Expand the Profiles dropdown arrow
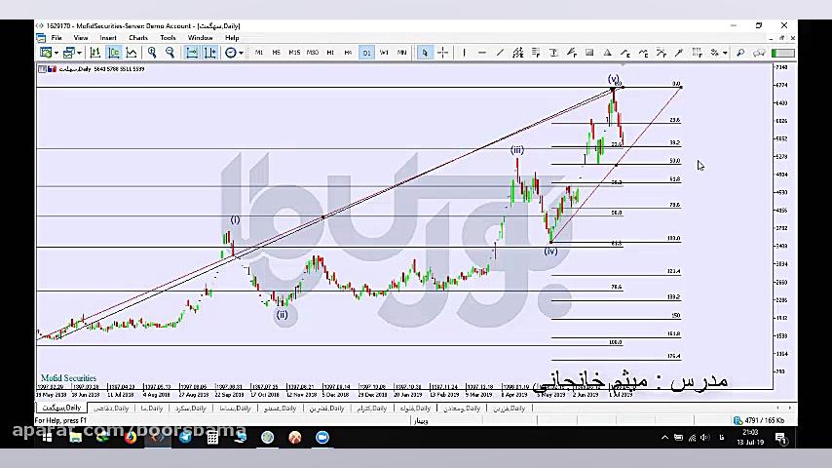Image resolution: width=832 pixels, height=468 pixels. (79, 53)
